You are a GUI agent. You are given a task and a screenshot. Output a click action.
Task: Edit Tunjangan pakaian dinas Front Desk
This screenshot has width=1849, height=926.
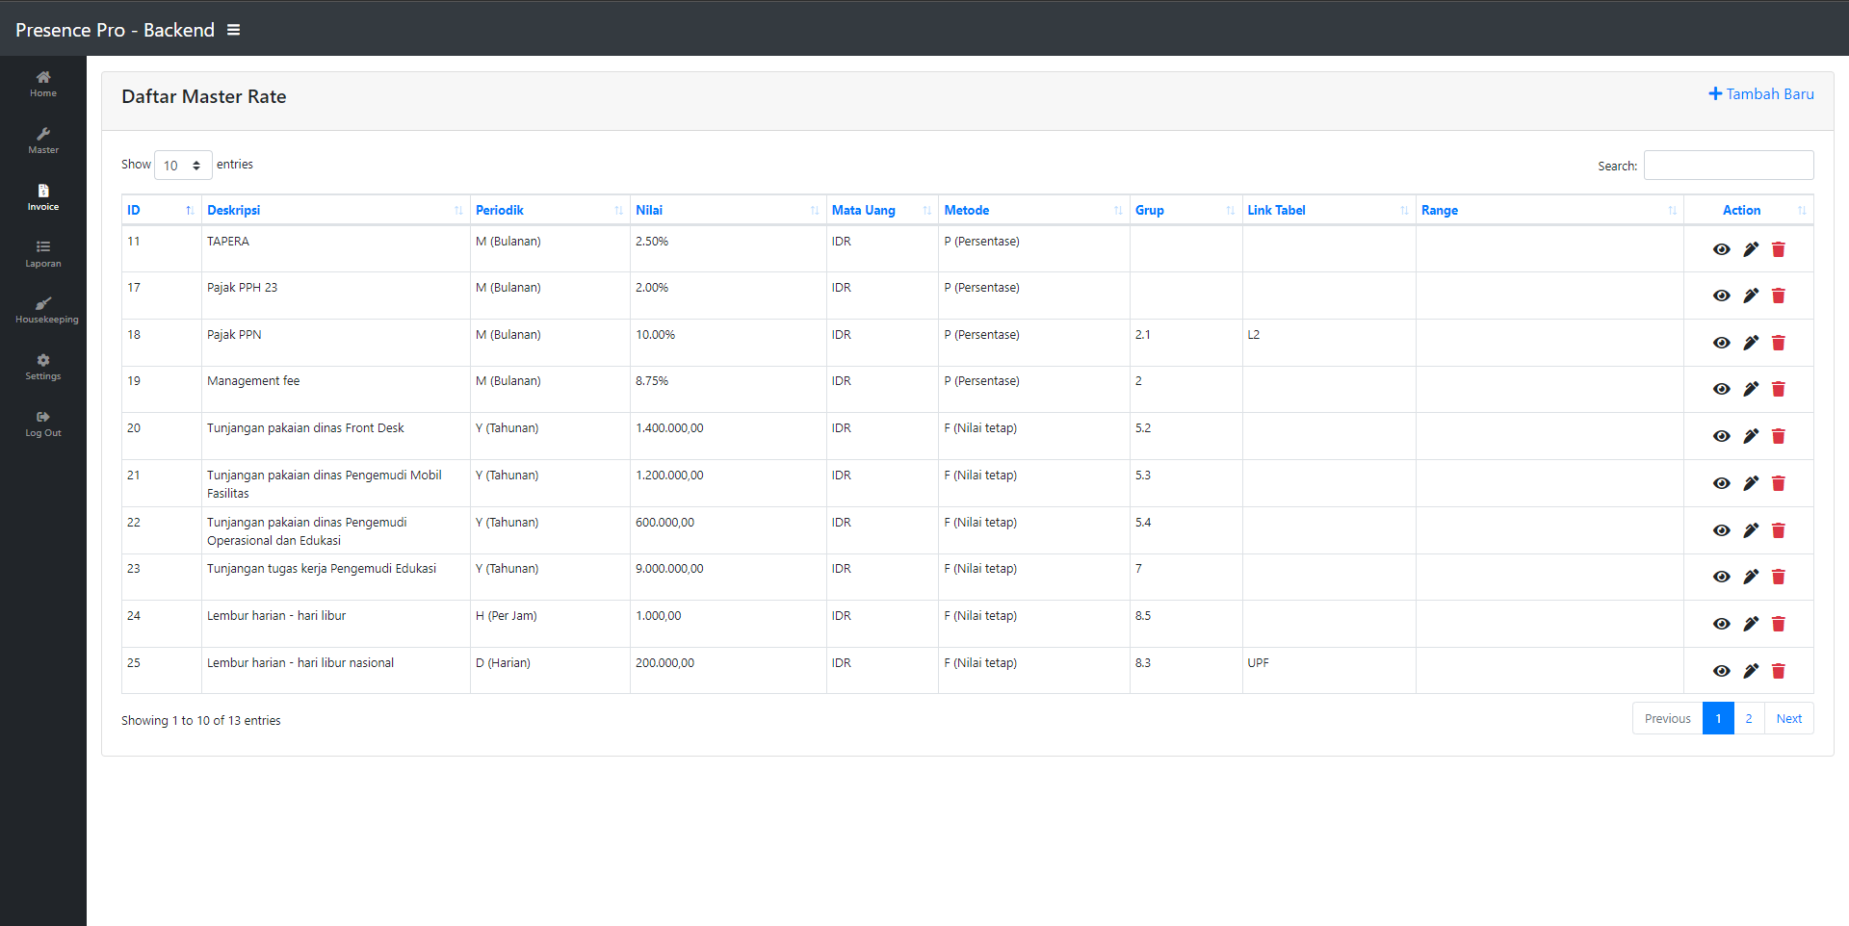point(1751,436)
